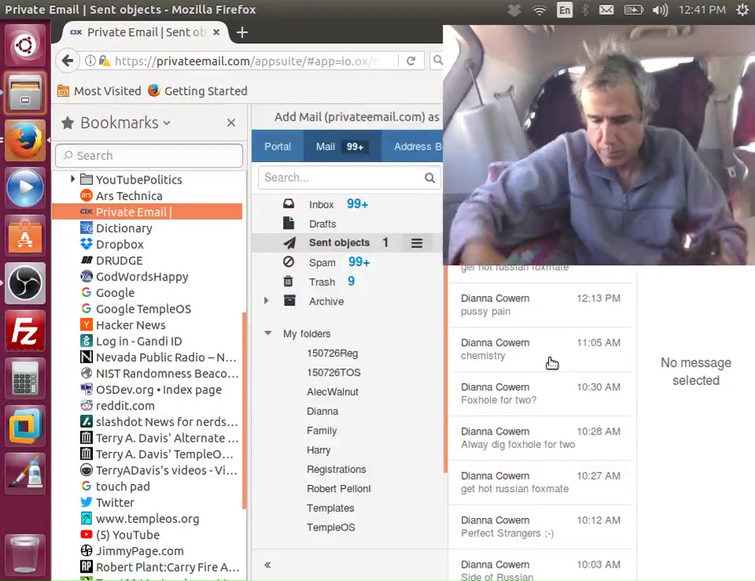755x581 pixels.
Task: Collapse the My folders section
Action: 267,333
